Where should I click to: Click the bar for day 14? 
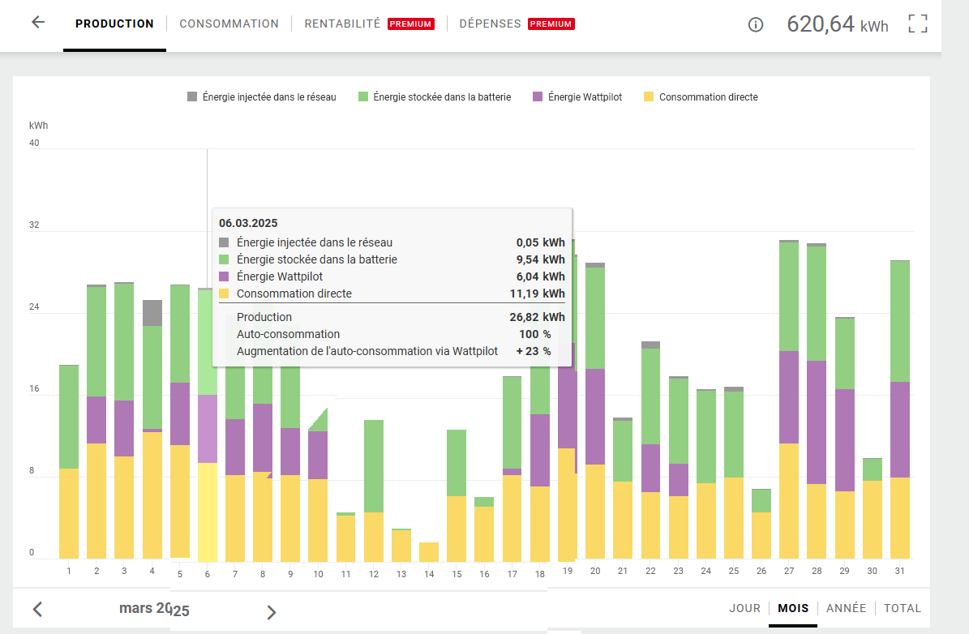click(x=429, y=552)
